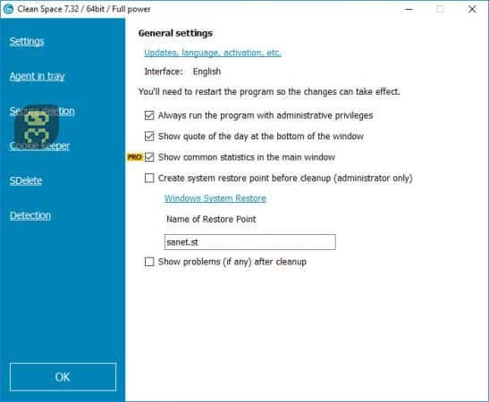Viewport: 489px width, 402px height.
Task: Open Updates, language, activation, etc. link
Action: click(213, 53)
